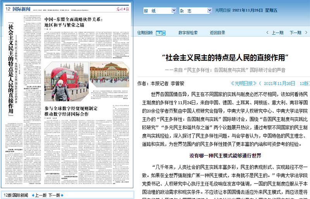Click the 往期回顾 past issues label
Screen dimensions: 310x199
point(145,33)
